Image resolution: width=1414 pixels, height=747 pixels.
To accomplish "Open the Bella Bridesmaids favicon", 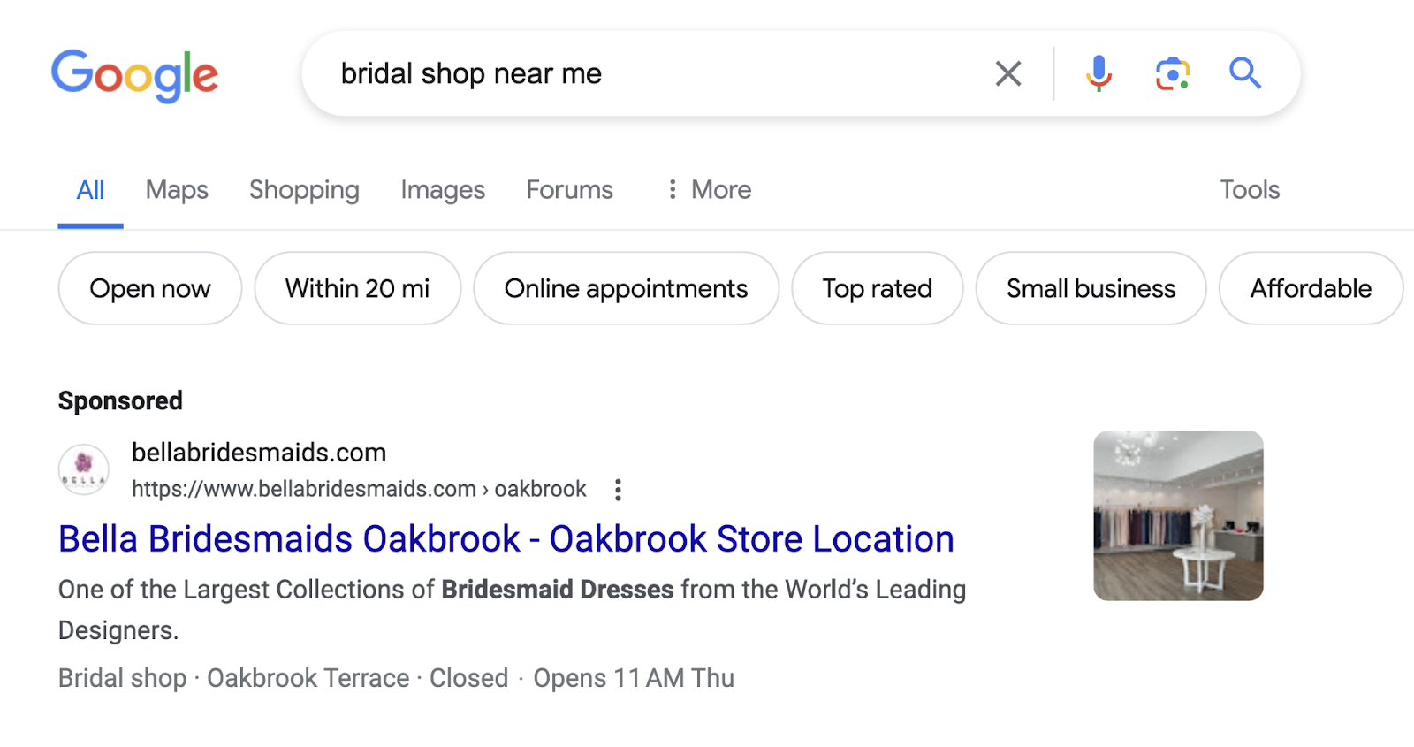I will (82, 469).
